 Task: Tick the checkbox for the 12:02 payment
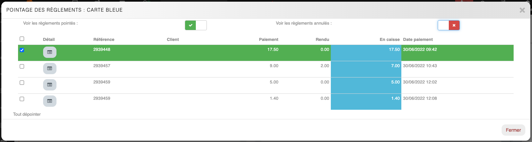(22, 83)
